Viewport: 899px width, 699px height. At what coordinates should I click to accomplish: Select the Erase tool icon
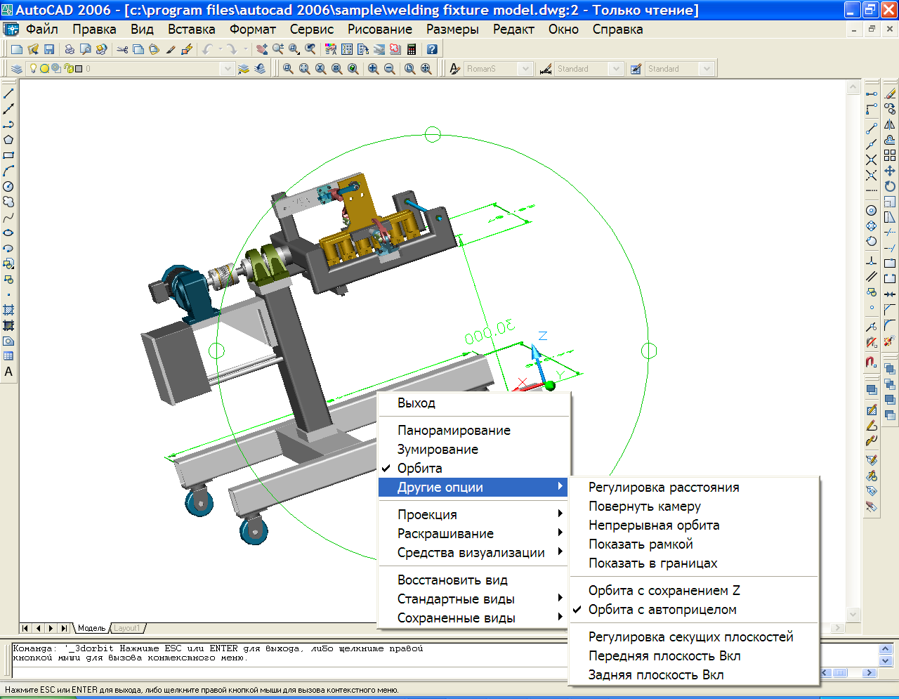pos(890,93)
